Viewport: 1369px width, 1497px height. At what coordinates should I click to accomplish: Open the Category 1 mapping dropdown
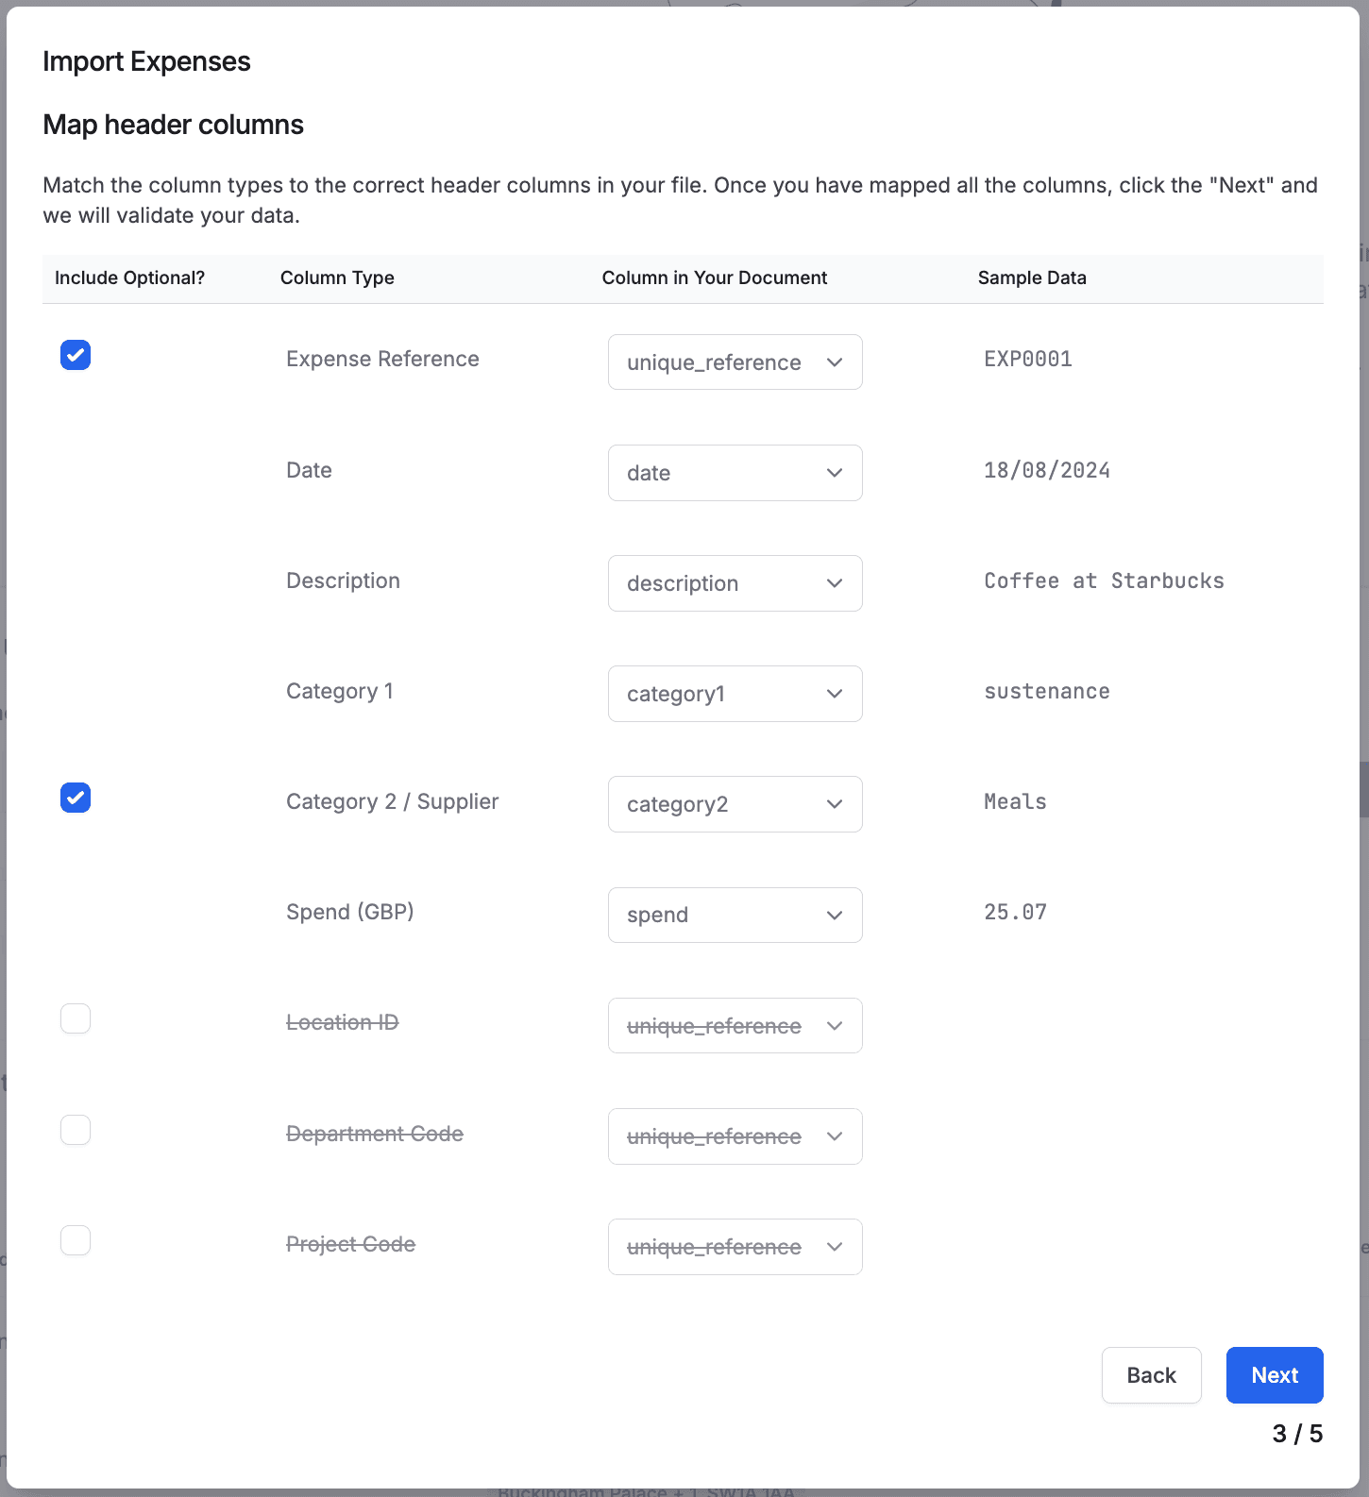[x=735, y=694]
